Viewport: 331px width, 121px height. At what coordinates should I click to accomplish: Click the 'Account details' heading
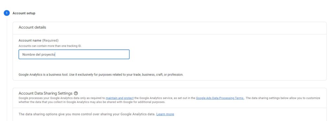pyautogui.click(x=32, y=27)
